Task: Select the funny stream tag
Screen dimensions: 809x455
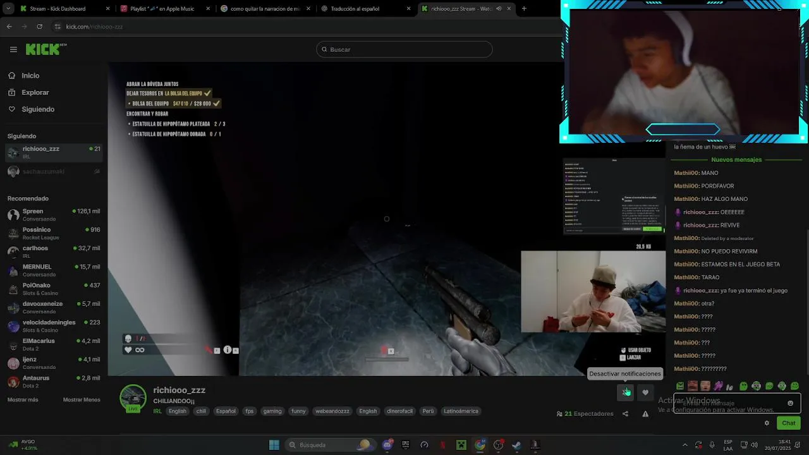Action: pyautogui.click(x=298, y=411)
